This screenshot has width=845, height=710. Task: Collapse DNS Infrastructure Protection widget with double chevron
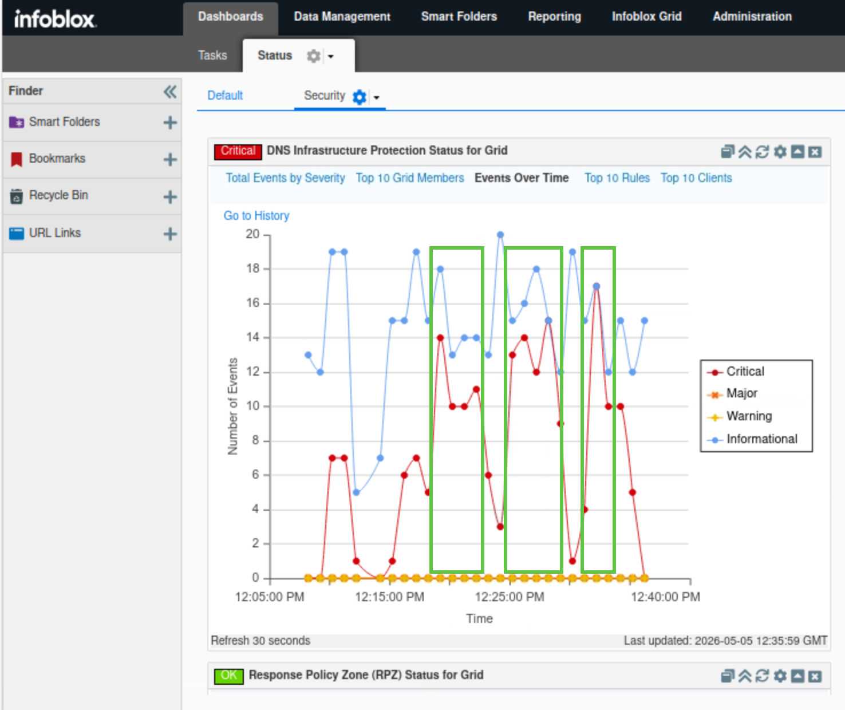tap(745, 152)
